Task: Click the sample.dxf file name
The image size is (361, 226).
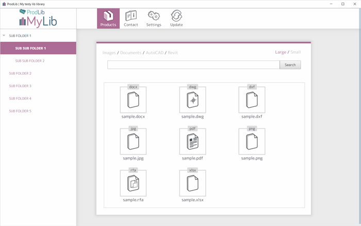Action: click(x=252, y=117)
